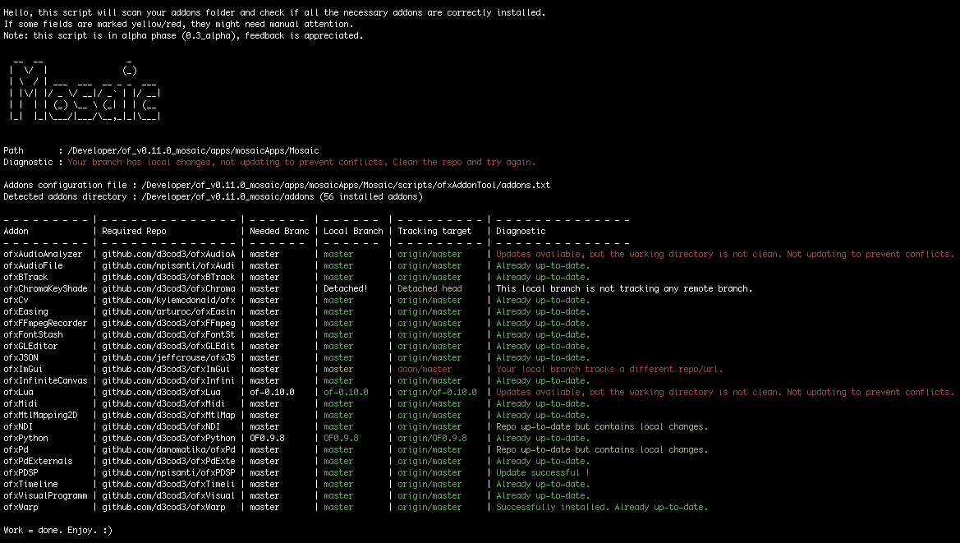Screen dimensions: 960x543
Task: Select the ofxWarp addon name
Action: pos(21,508)
